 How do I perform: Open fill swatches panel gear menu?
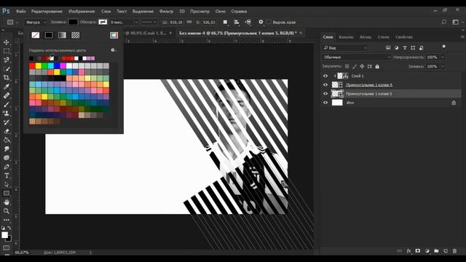click(x=113, y=50)
